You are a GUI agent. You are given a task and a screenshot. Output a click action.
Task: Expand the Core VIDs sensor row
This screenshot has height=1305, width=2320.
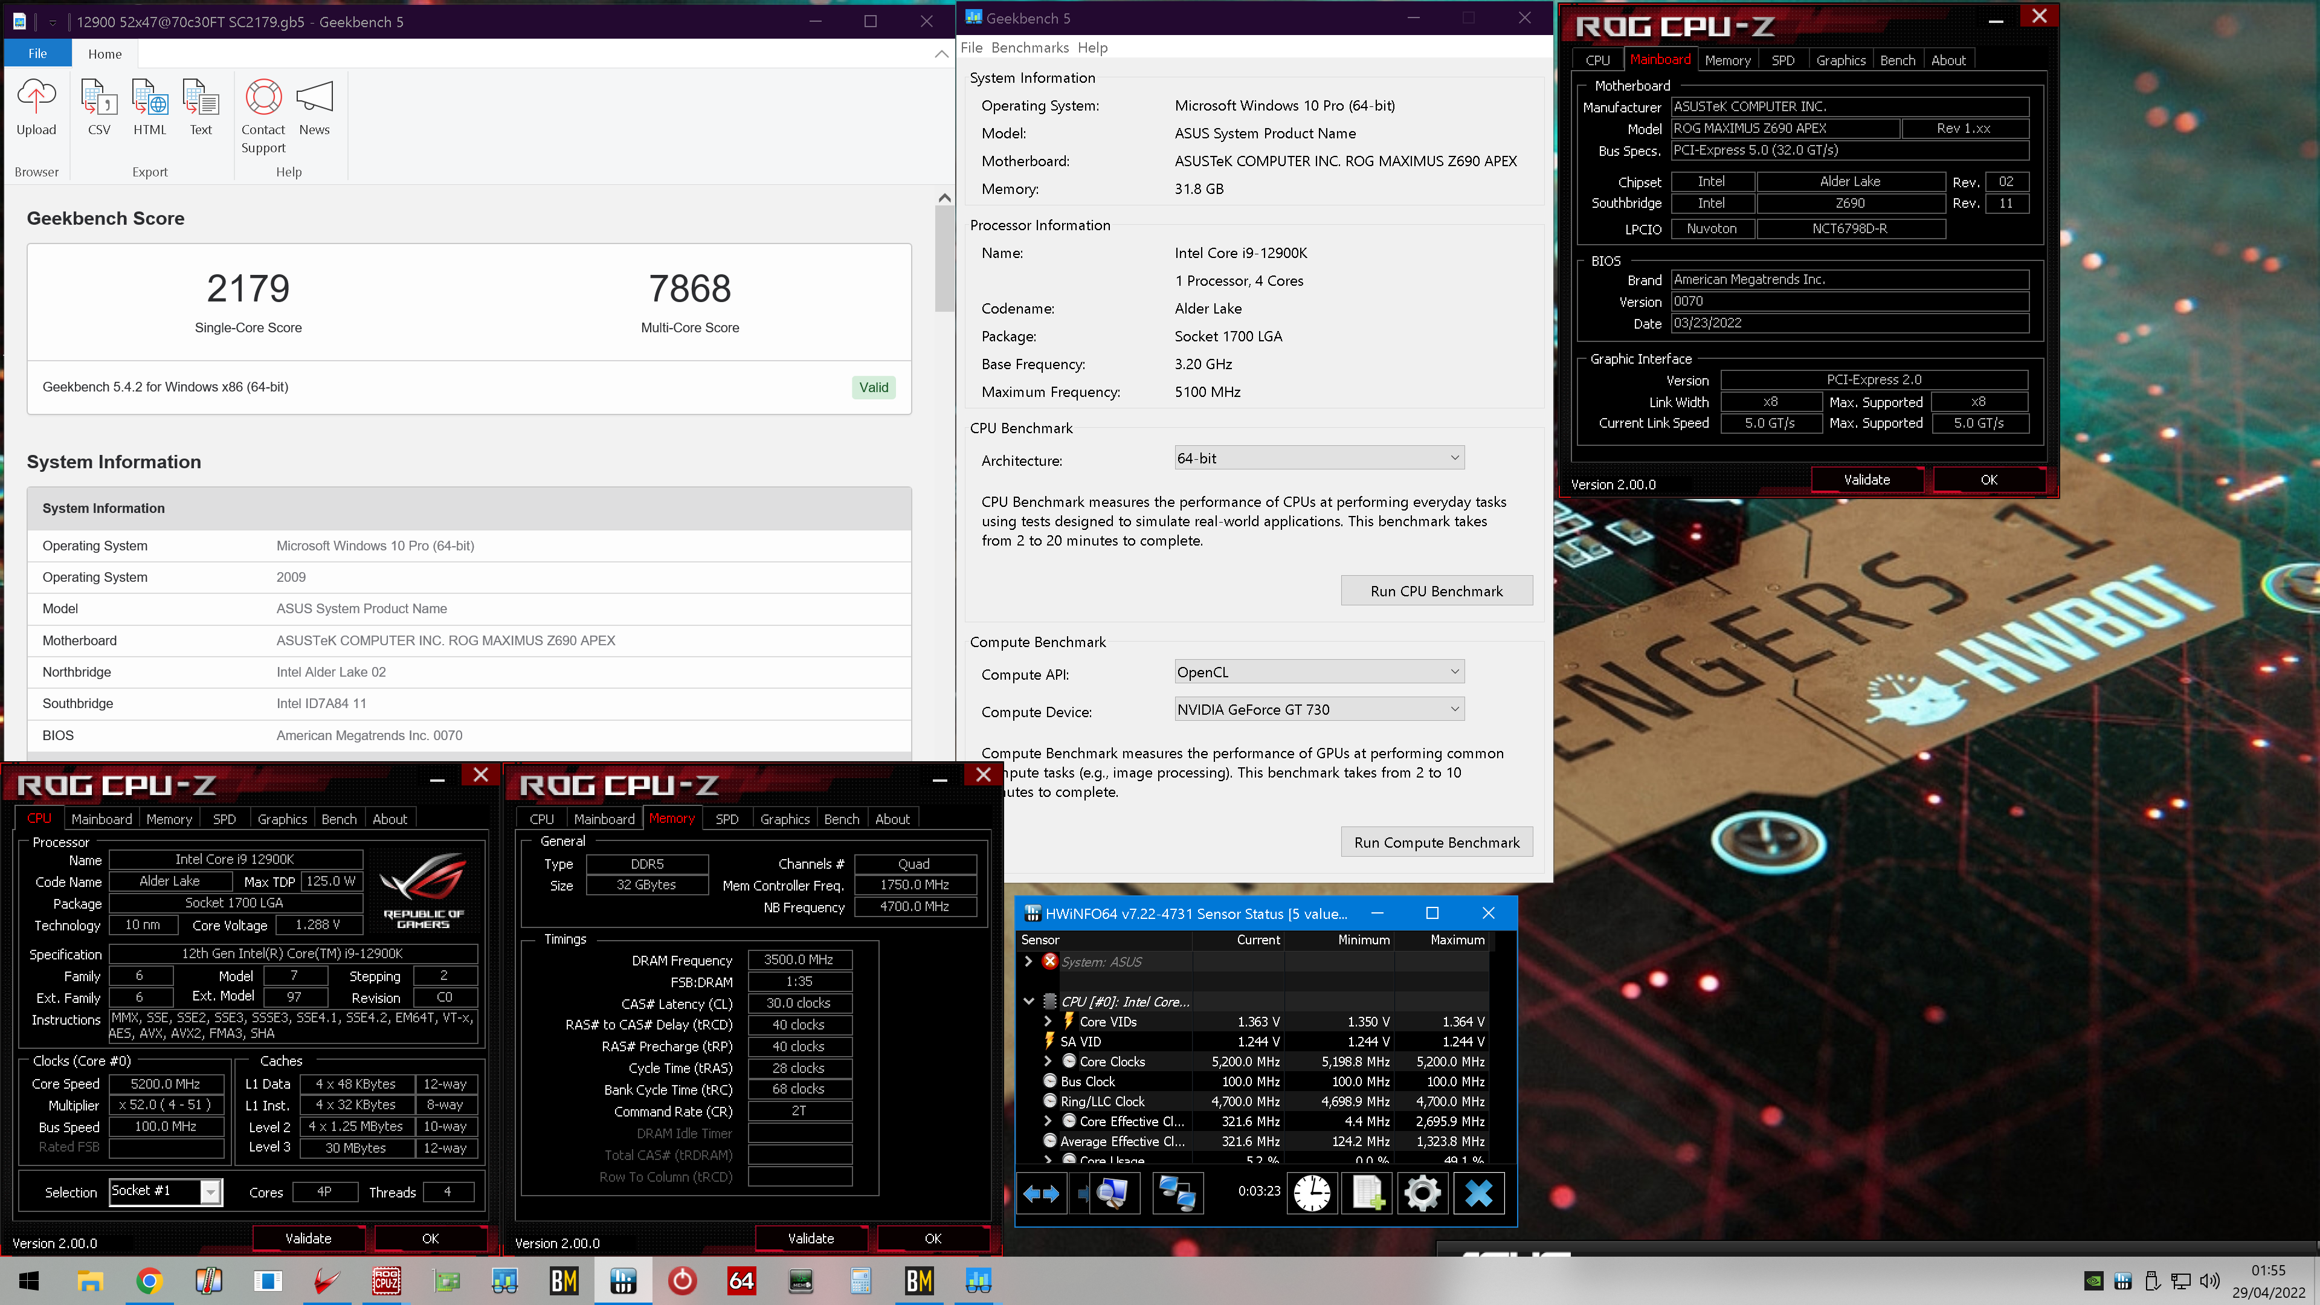pyautogui.click(x=1048, y=1021)
